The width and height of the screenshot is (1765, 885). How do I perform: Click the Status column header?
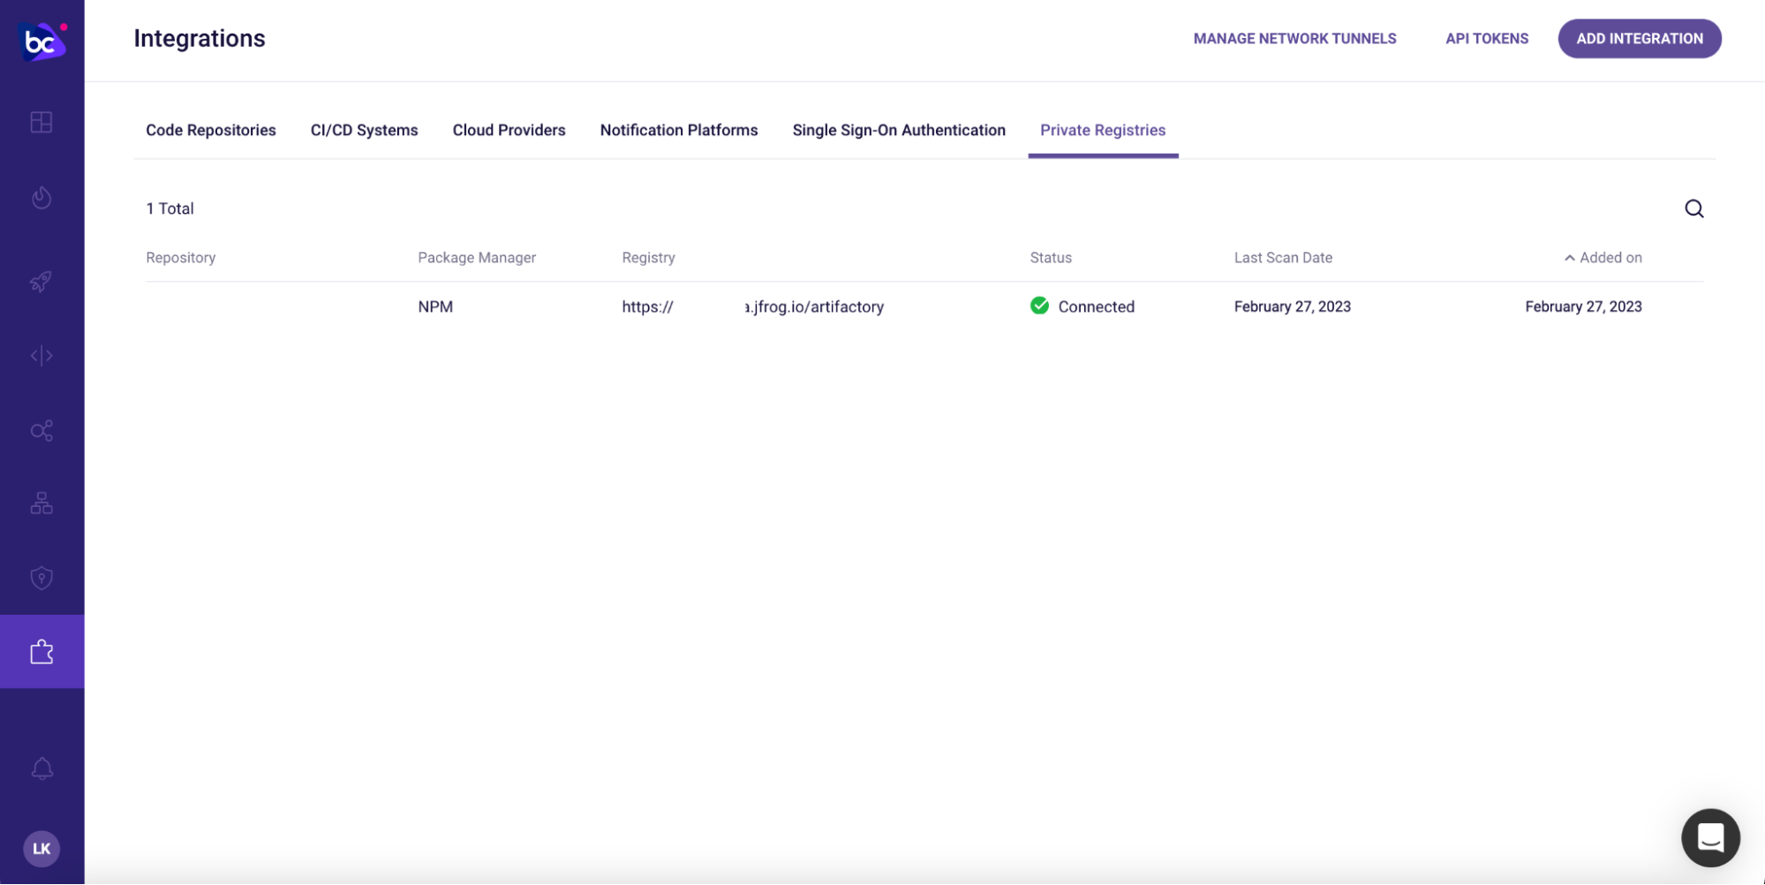click(1051, 258)
